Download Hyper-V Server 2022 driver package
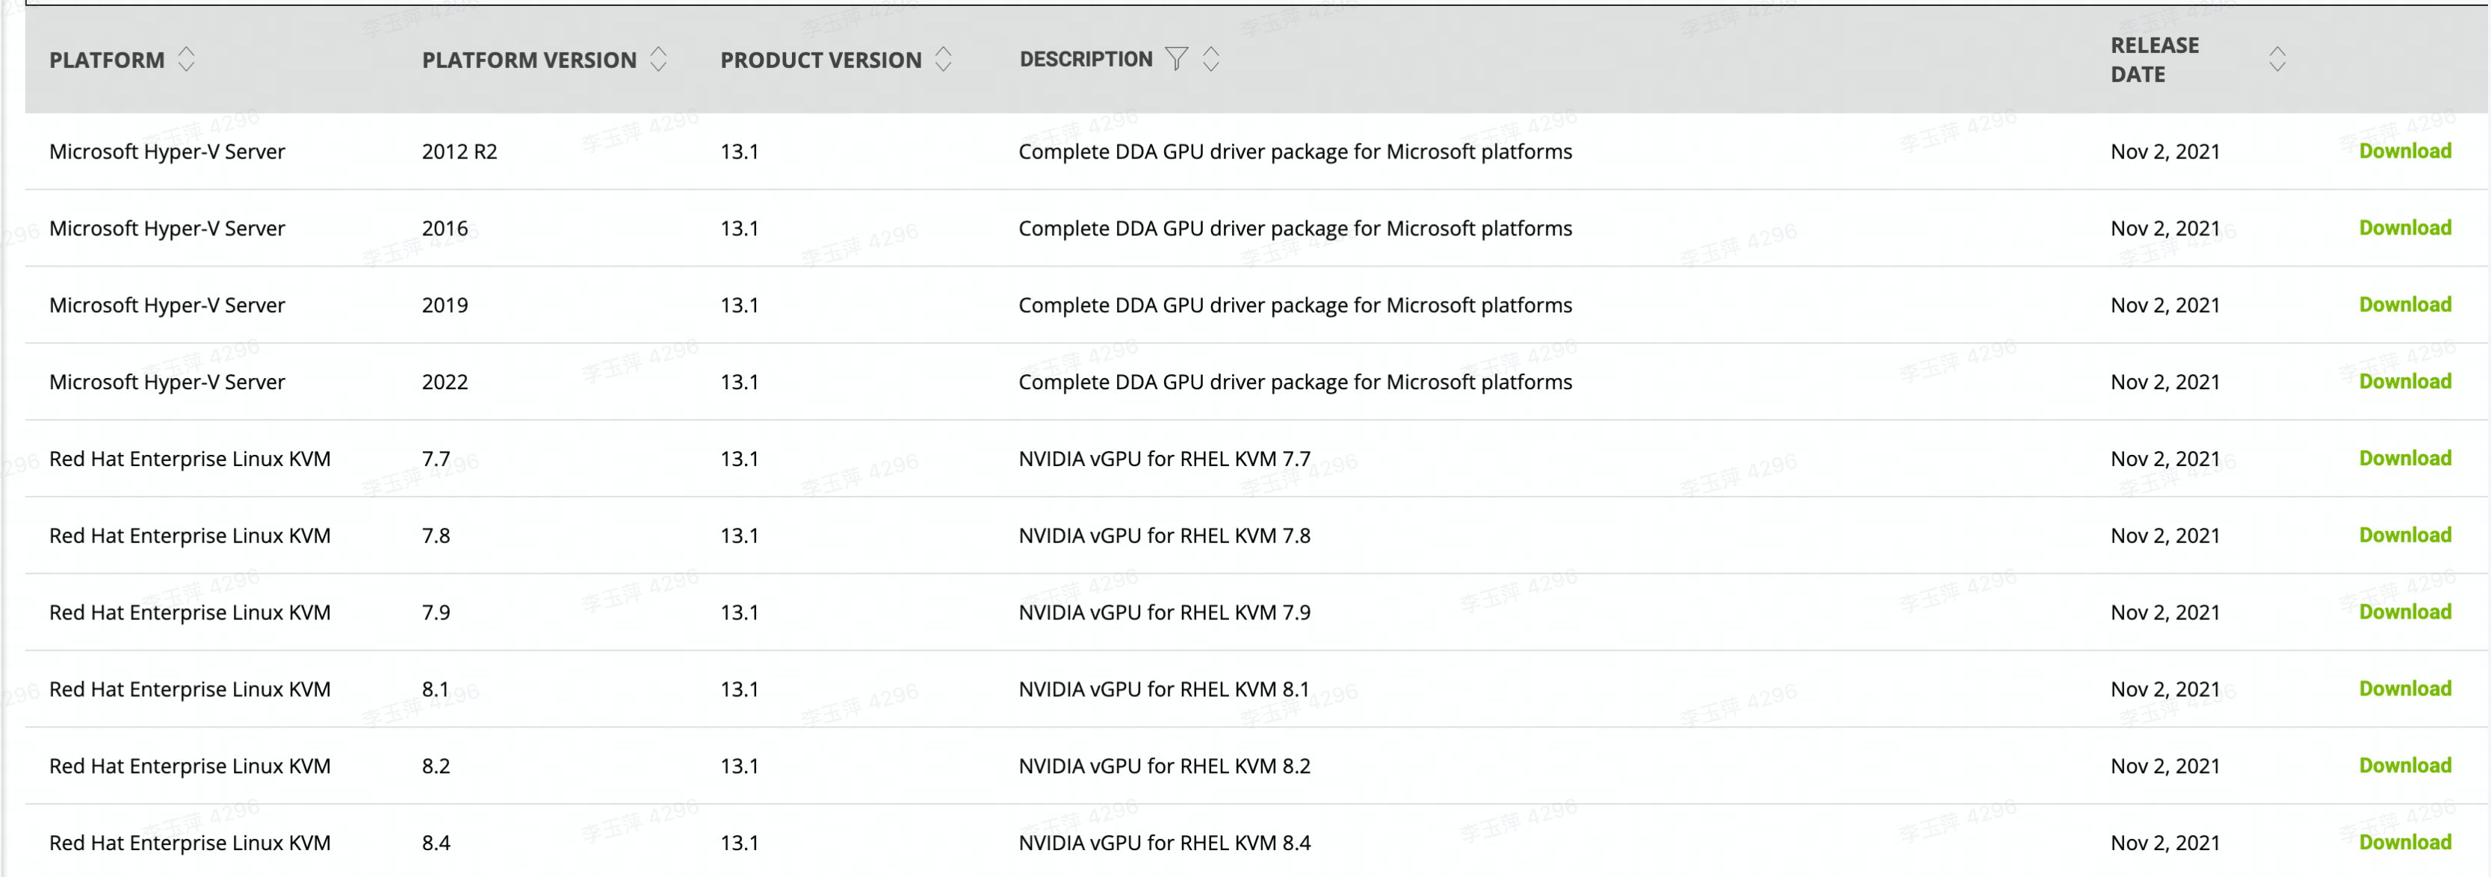Viewport: 2491px width, 877px height. click(2405, 381)
